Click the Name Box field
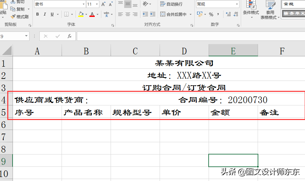 click(x=12, y=36)
